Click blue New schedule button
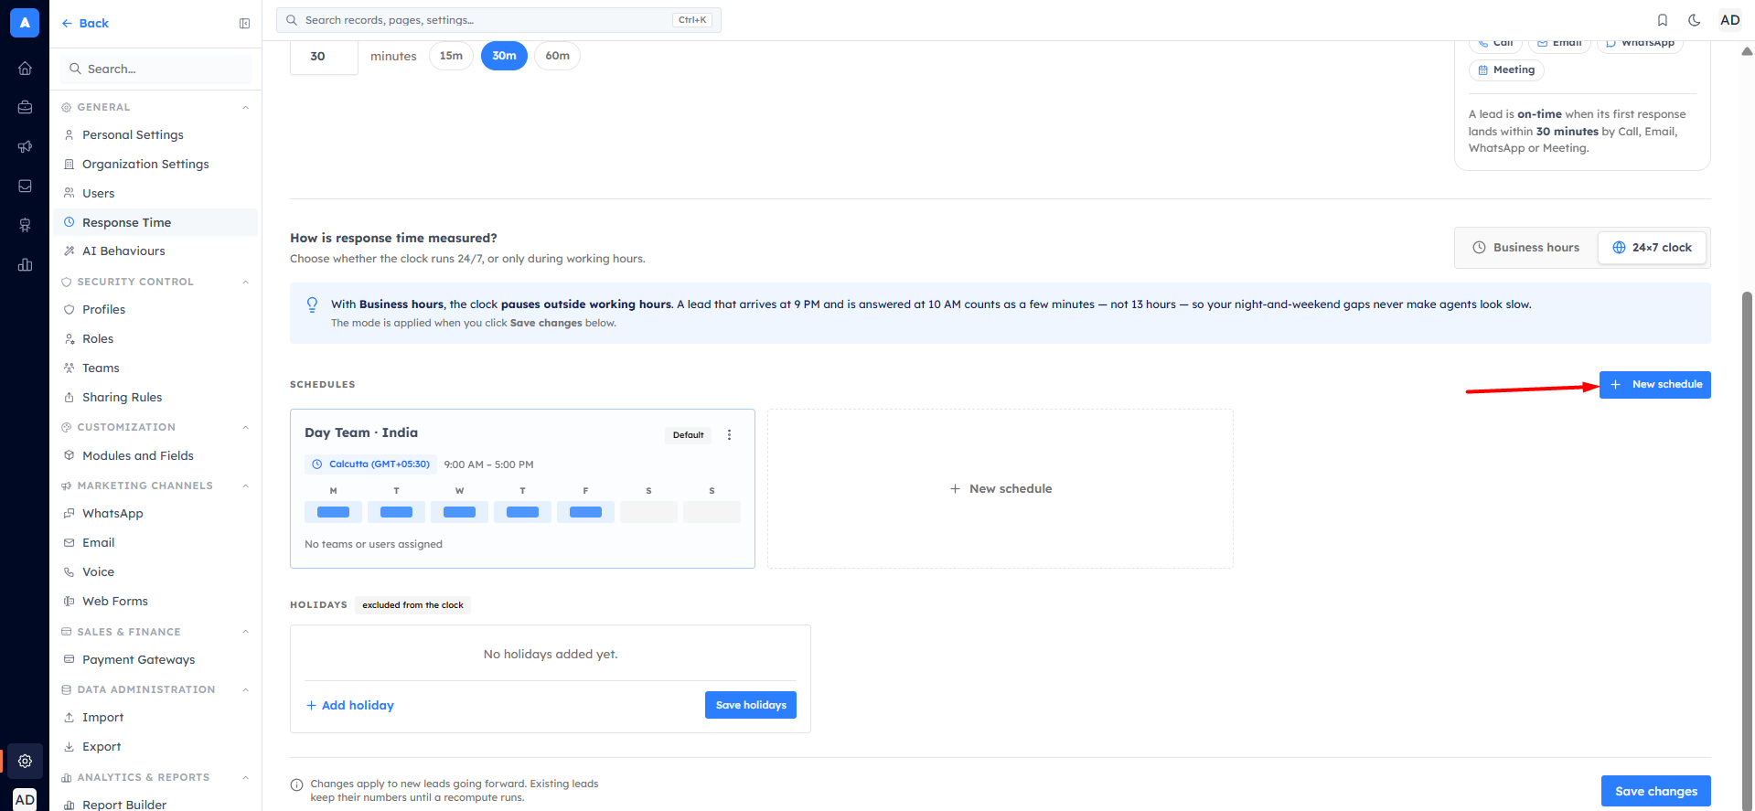The height and width of the screenshot is (811, 1755). pos(1654,385)
